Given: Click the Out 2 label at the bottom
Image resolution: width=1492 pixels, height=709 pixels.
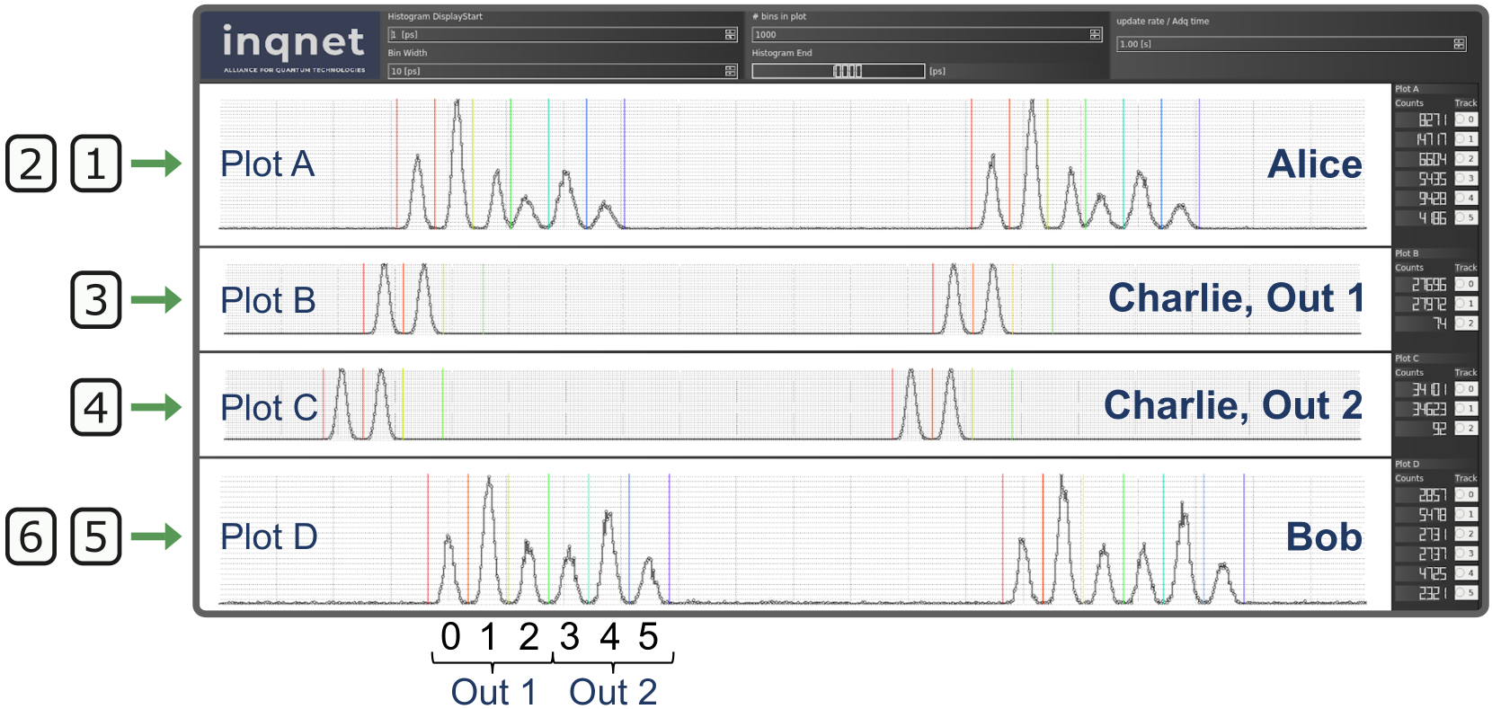Looking at the screenshot, I should pos(613,692).
